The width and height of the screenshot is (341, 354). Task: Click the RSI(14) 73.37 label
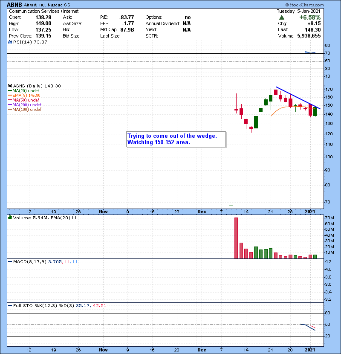[30, 42]
